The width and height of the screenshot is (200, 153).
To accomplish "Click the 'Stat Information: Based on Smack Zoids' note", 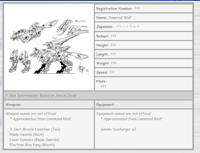I will 41,96.
